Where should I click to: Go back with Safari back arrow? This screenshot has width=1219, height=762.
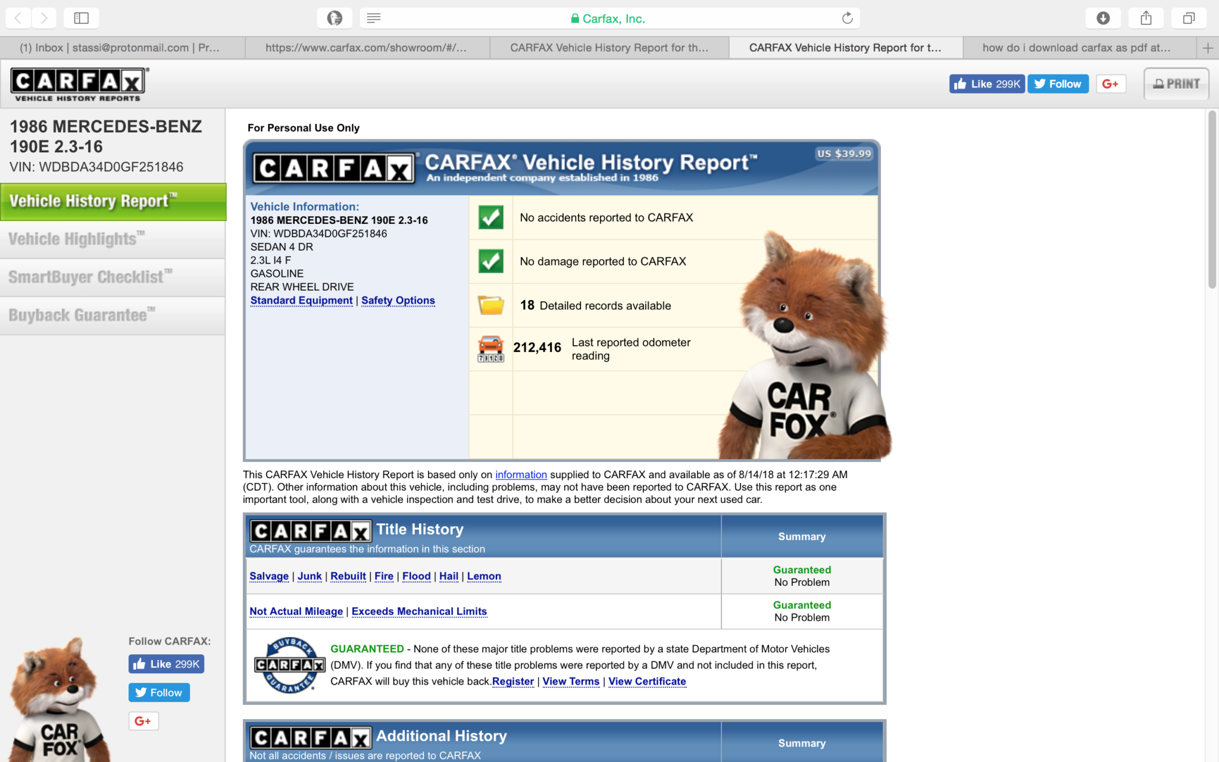(18, 18)
